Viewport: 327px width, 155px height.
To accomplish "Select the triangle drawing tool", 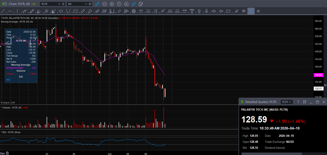I will pyautogui.click(x=90, y=11).
